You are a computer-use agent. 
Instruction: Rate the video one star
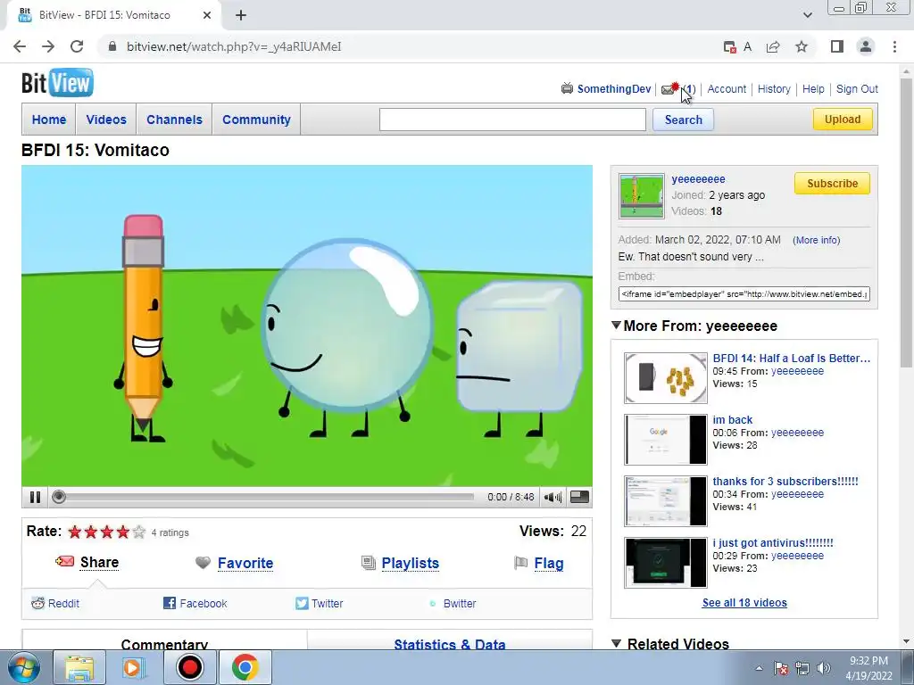click(x=75, y=532)
